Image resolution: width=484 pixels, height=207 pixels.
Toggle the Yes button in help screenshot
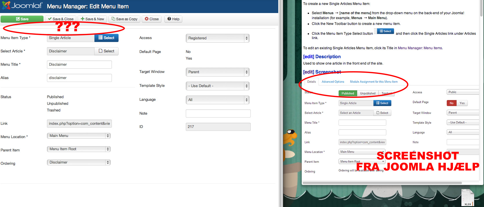462,103
